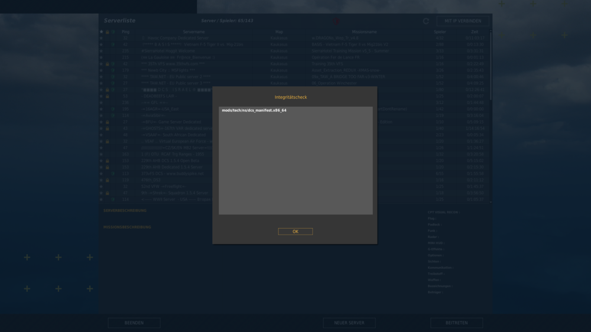Click the shield icon on =16AGR= USA_East row
This screenshot has height=332, width=591.
pos(113,109)
